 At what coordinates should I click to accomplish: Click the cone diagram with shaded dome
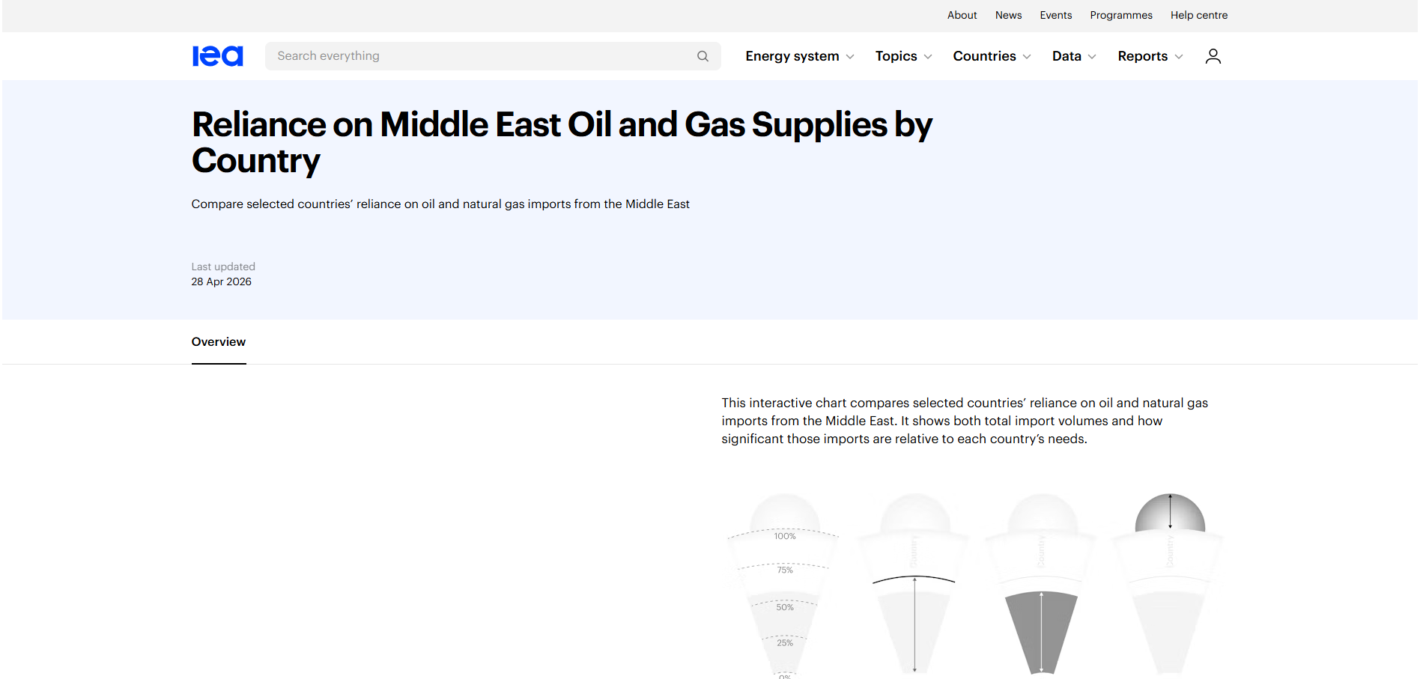tap(1169, 585)
